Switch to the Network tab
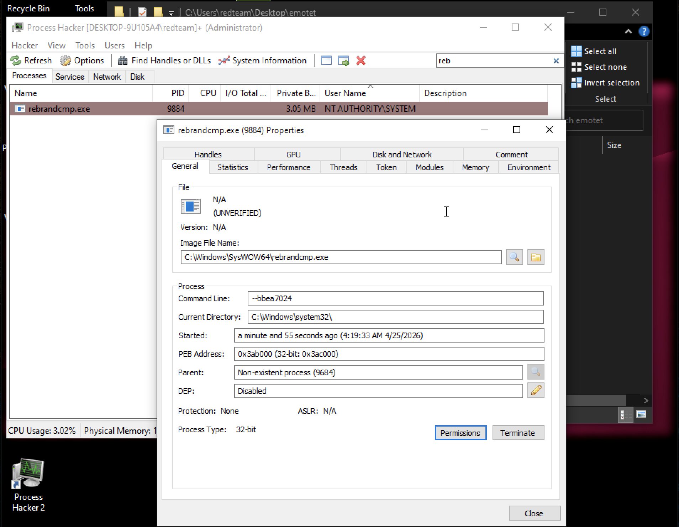 point(107,77)
